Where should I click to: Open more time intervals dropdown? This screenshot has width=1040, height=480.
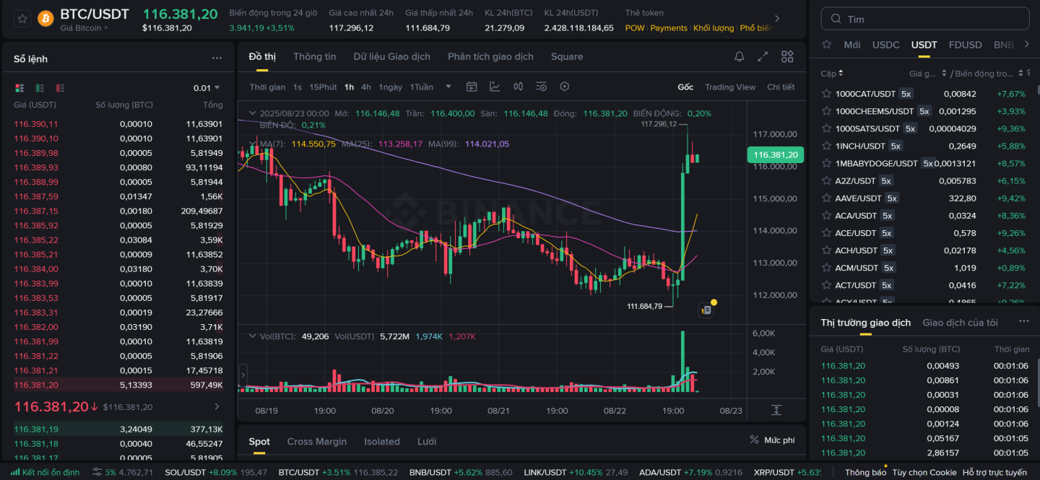pyautogui.click(x=448, y=87)
